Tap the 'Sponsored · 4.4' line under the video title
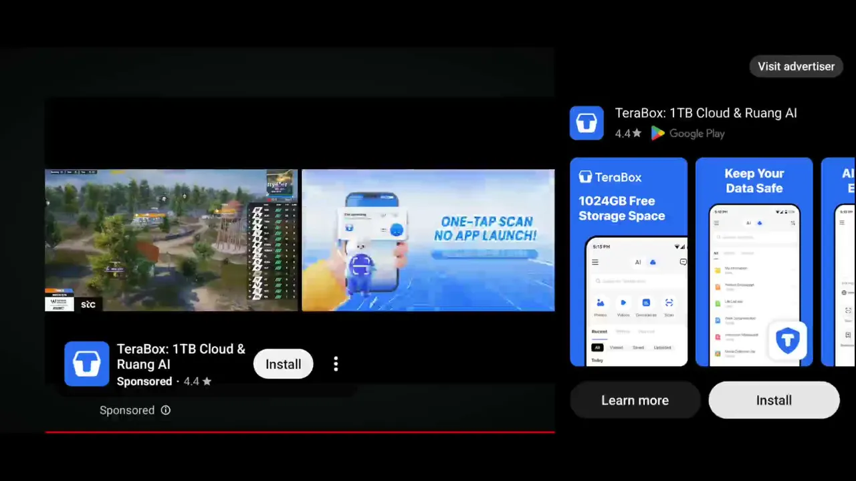Viewport: 856px width, 481px height. (164, 381)
